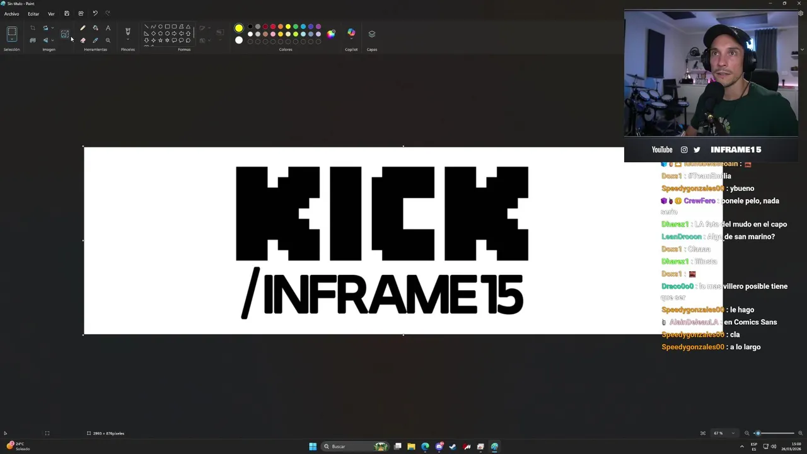
Task: Click the zoom slider handle
Action: click(758, 433)
